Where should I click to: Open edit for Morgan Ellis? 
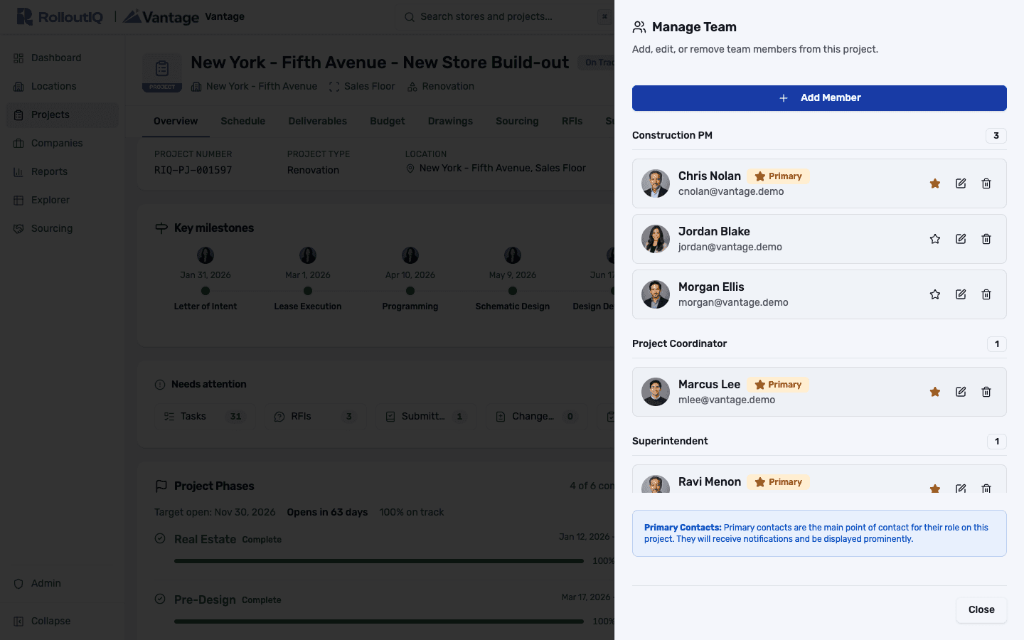(961, 294)
